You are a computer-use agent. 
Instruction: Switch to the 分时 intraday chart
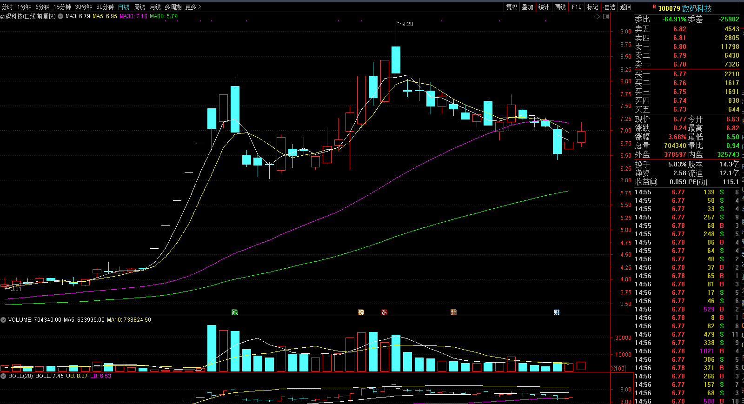7,7
